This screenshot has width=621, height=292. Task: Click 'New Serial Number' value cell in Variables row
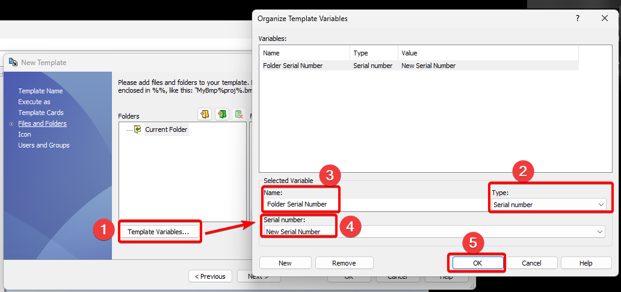click(x=428, y=66)
